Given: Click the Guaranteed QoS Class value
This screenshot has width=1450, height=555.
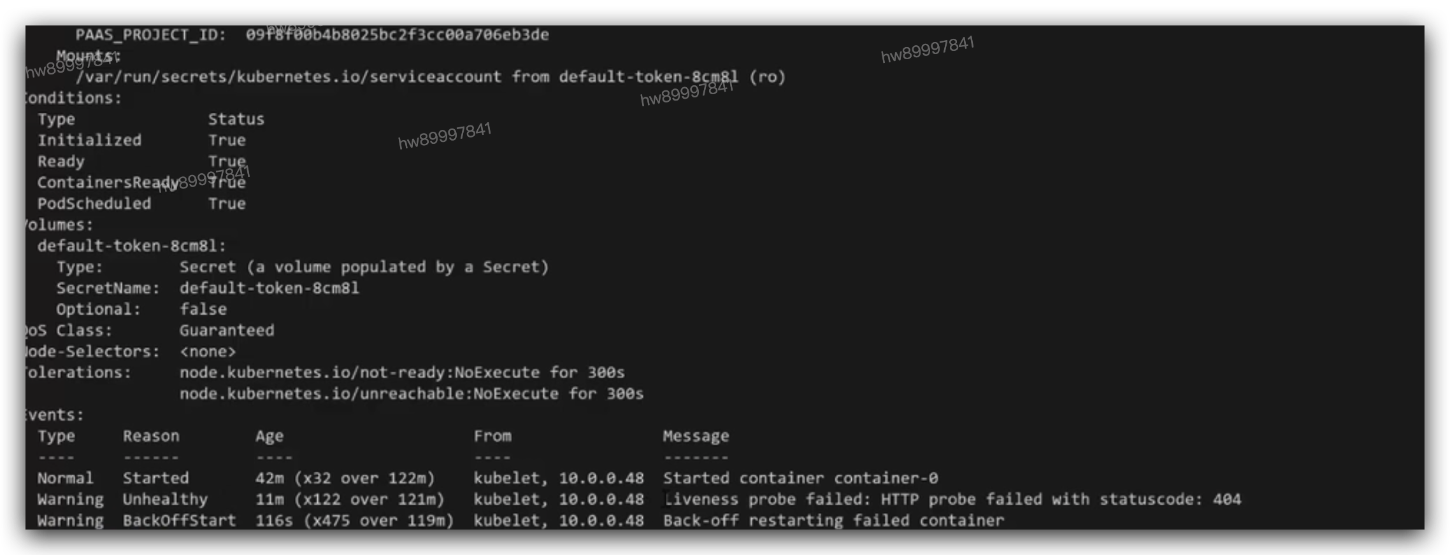Looking at the screenshot, I should (x=226, y=330).
